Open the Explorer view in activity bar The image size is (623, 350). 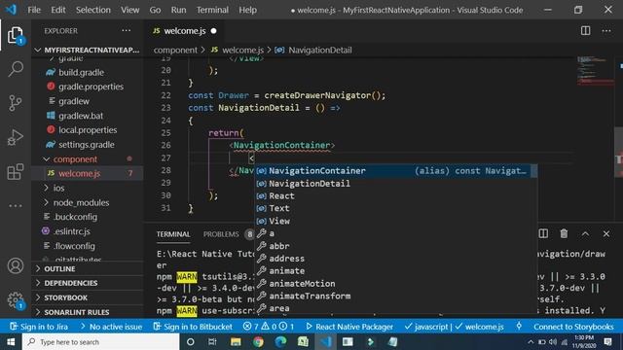16,35
